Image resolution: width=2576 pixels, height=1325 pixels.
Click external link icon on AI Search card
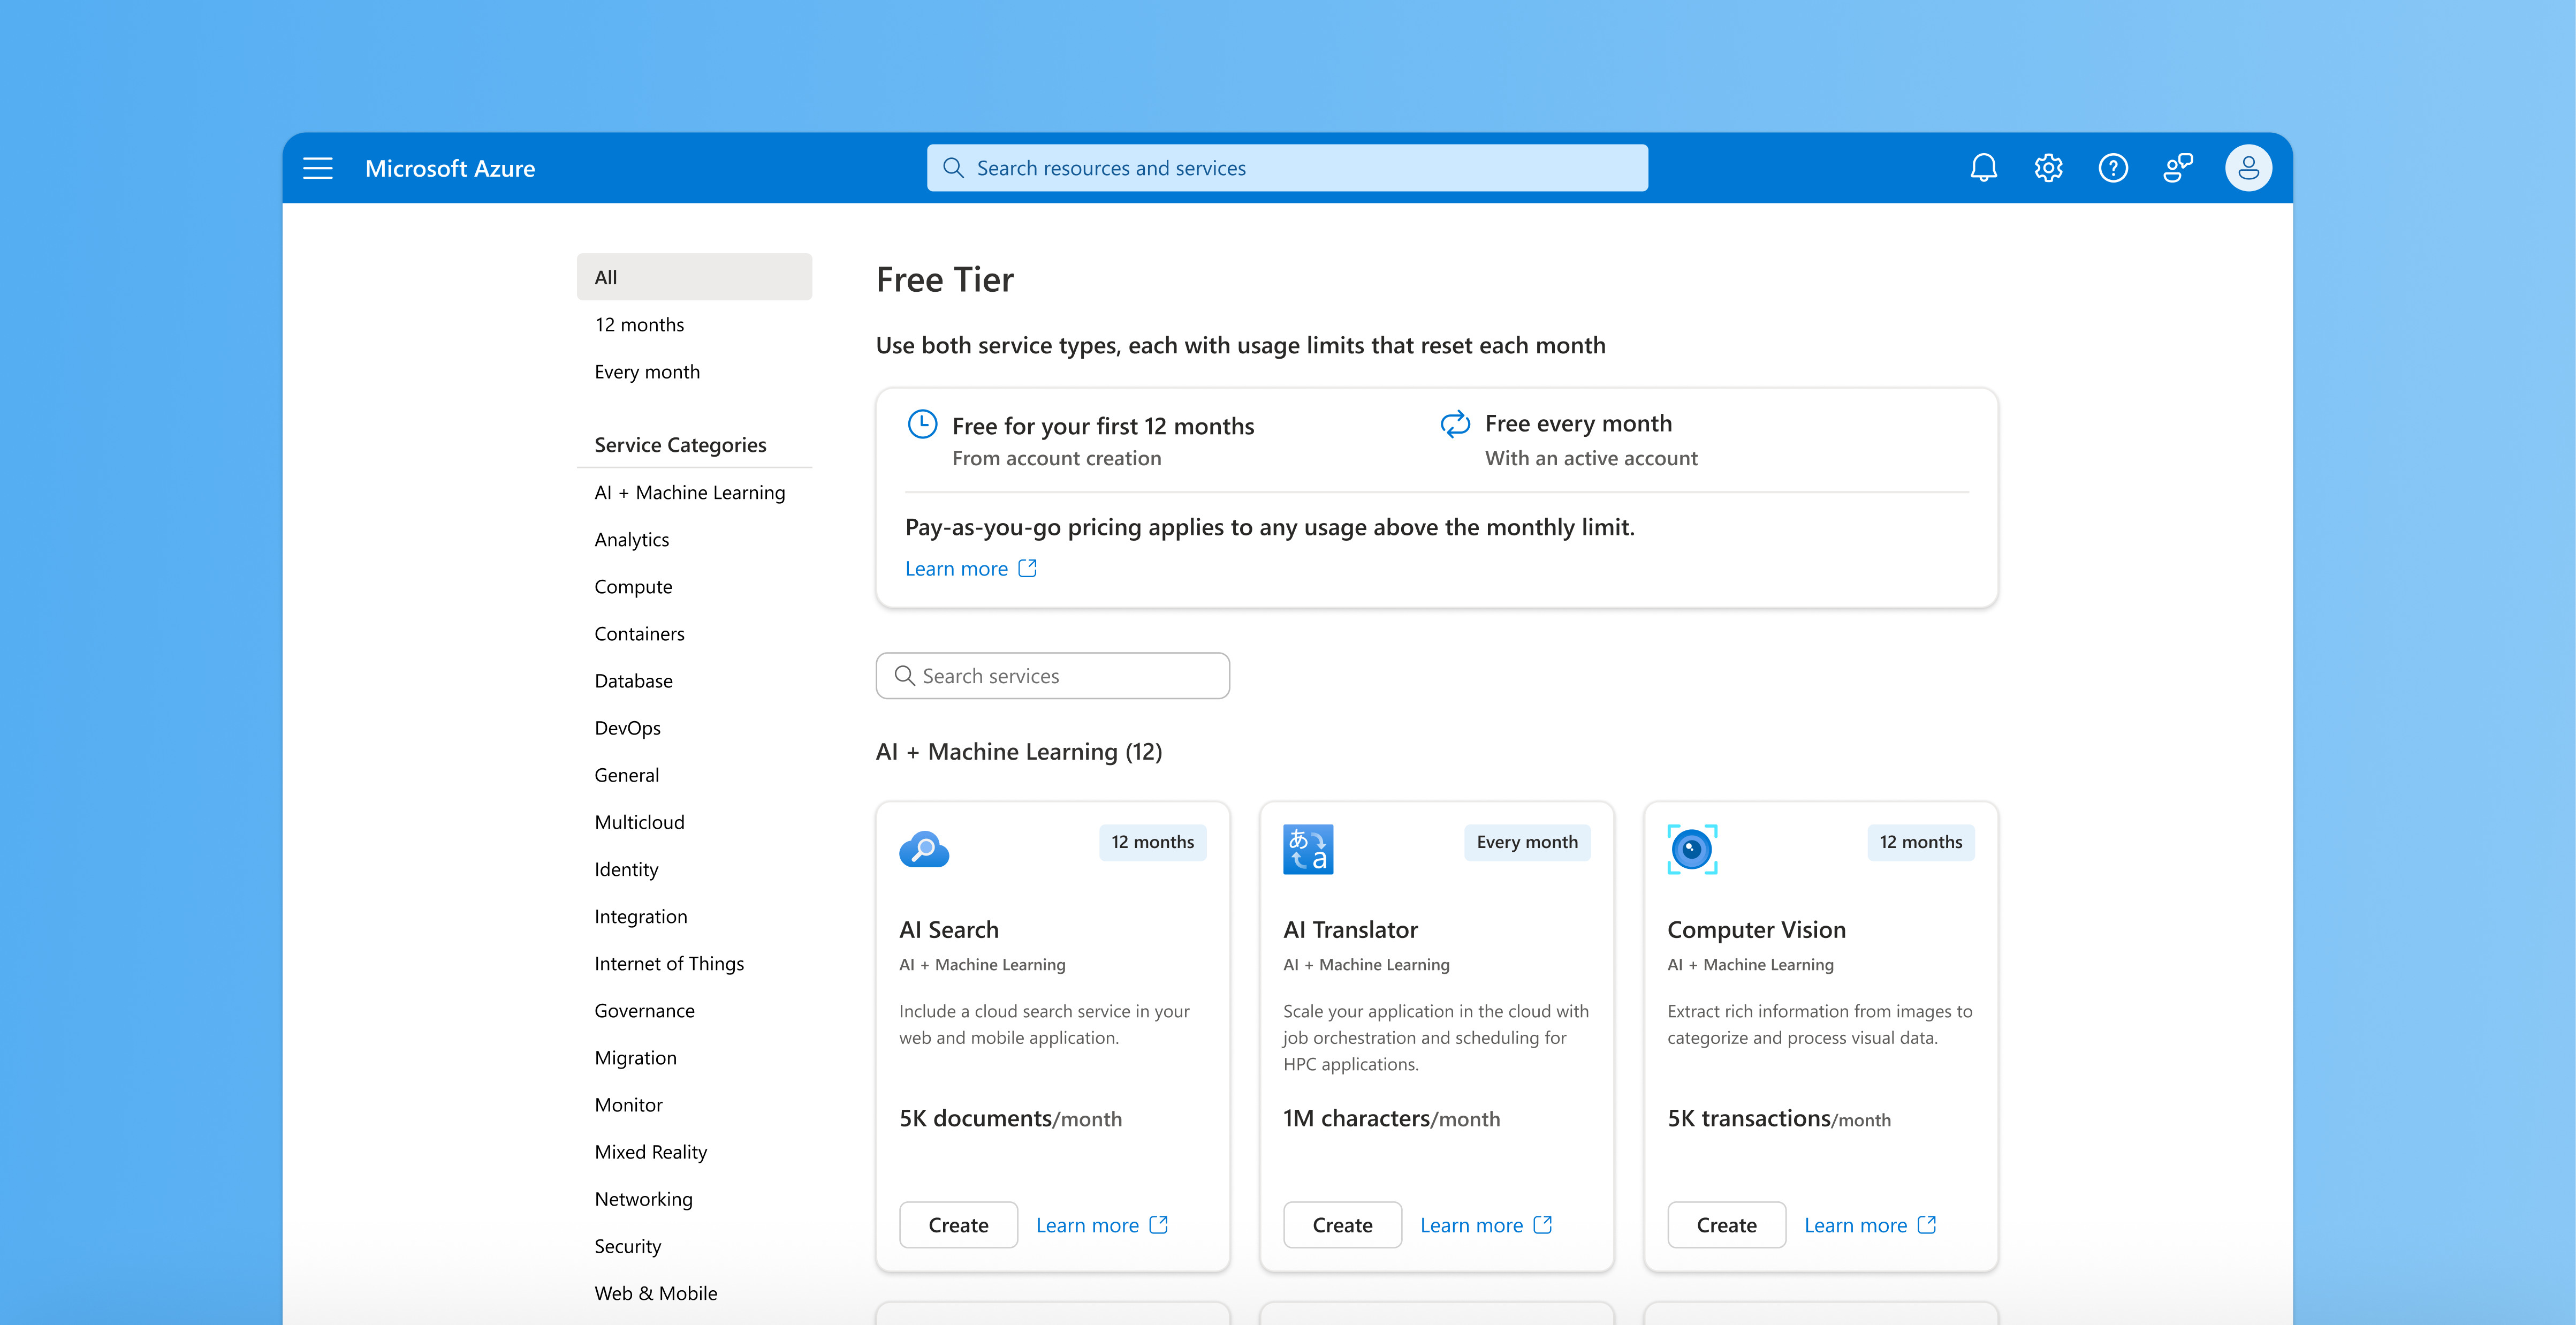[1159, 1225]
